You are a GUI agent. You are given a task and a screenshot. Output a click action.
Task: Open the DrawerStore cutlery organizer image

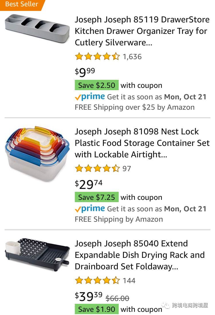pyautogui.click(x=37, y=28)
